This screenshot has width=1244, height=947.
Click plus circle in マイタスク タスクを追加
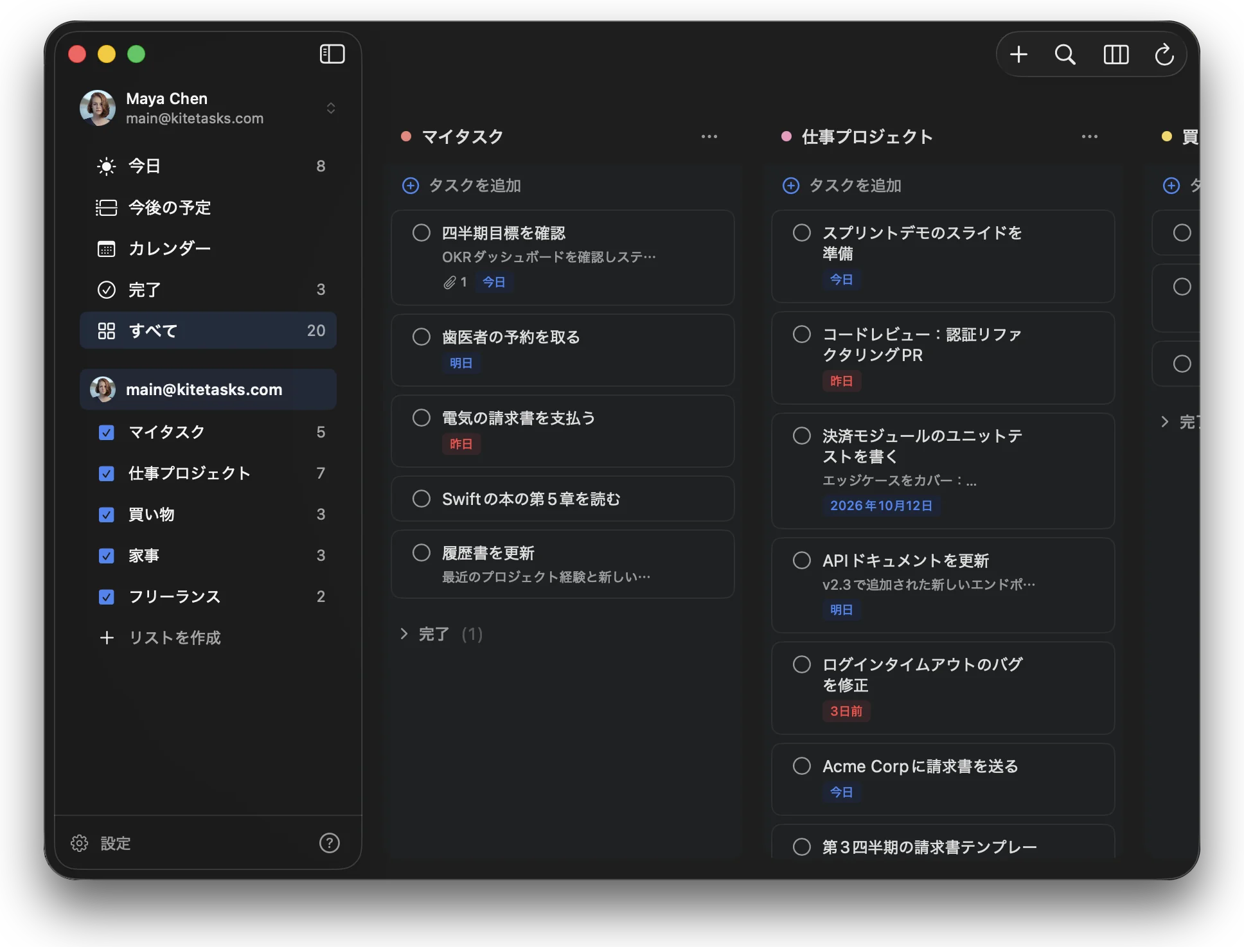coord(411,186)
